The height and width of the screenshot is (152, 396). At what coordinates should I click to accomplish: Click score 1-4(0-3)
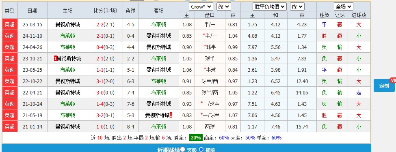point(105,104)
